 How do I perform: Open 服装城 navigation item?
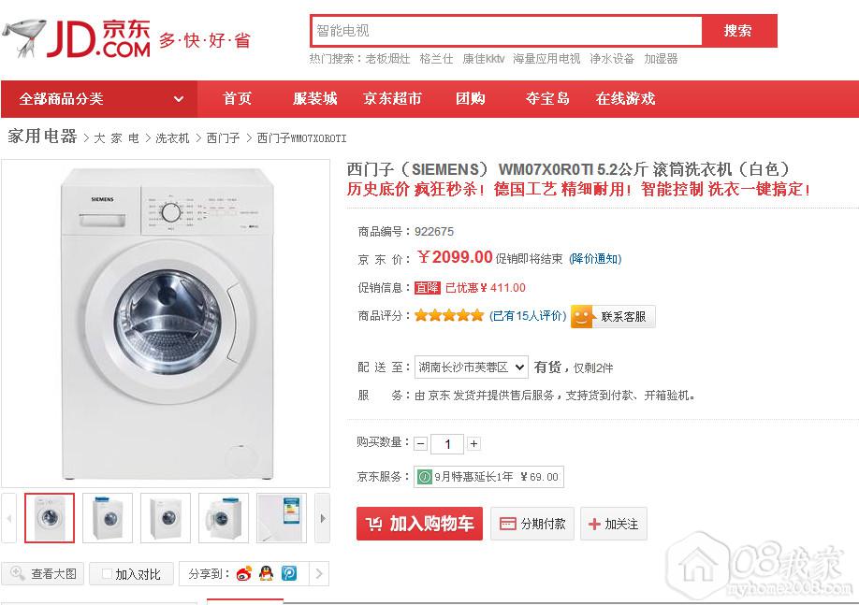tap(314, 99)
